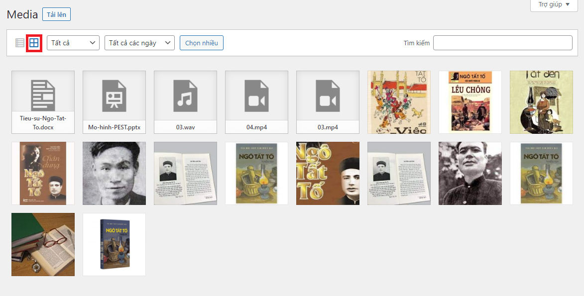Click the Tải lên upload button
This screenshot has width=584, height=296.
(56, 14)
